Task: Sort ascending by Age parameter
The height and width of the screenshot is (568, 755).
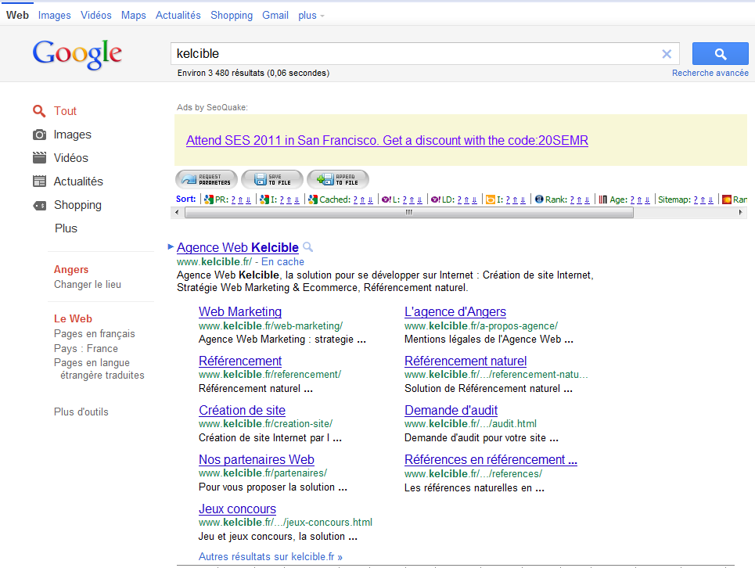Action: pyautogui.click(x=639, y=200)
